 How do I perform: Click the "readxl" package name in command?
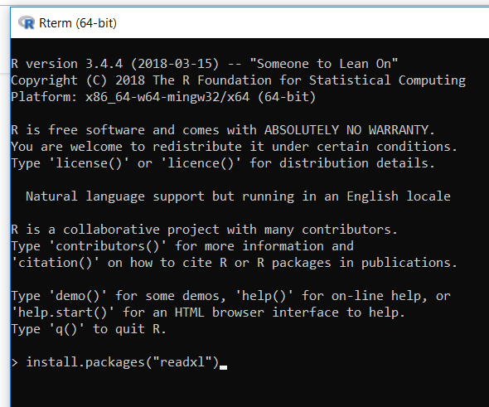click(x=182, y=361)
